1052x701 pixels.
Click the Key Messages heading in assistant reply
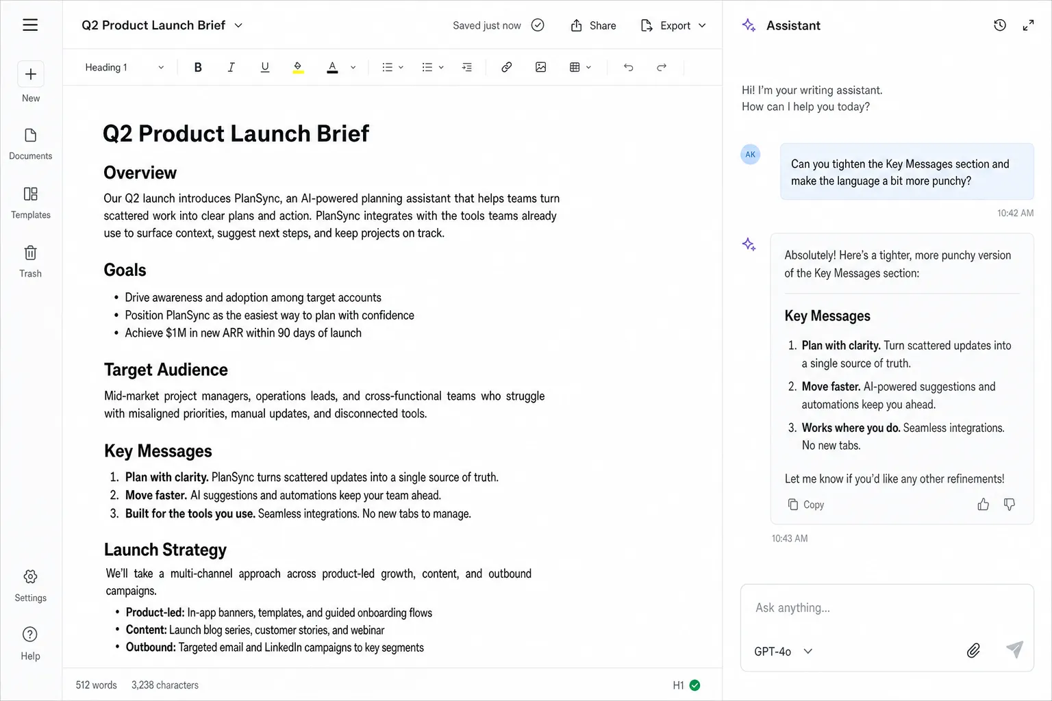pyautogui.click(x=827, y=316)
